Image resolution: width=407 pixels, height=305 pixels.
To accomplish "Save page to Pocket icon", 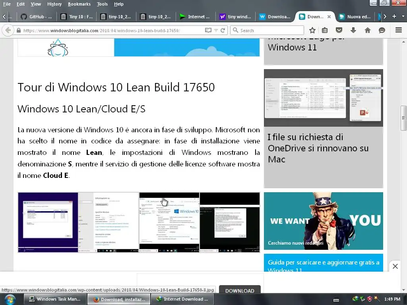I will pos(339,30).
